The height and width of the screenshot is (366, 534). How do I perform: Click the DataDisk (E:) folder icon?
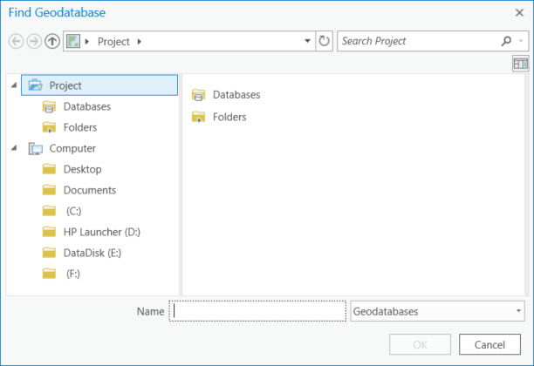(49, 253)
